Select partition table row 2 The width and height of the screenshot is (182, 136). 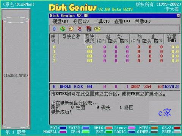pos(115,56)
